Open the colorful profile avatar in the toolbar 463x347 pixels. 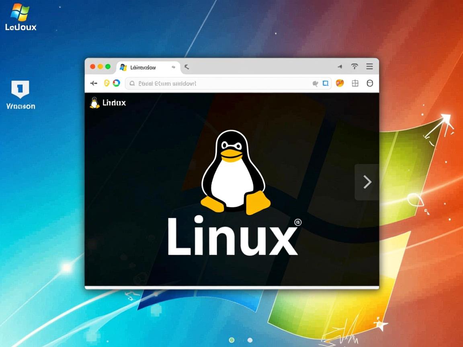pyautogui.click(x=340, y=83)
